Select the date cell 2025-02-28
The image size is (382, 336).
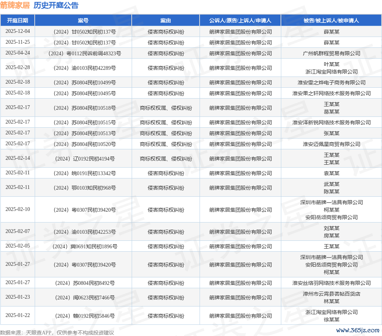(x=18, y=68)
